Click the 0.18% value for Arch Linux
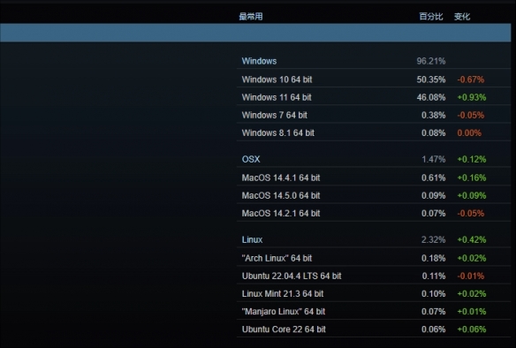Screen dimensions: 516x348 [434, 258]
